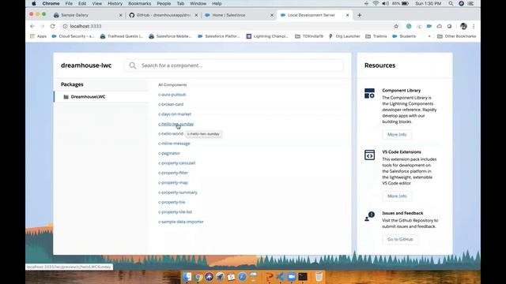Open the Apps bookmarks shortcut
Screen dimensions: 506x284
click(38, 36)
